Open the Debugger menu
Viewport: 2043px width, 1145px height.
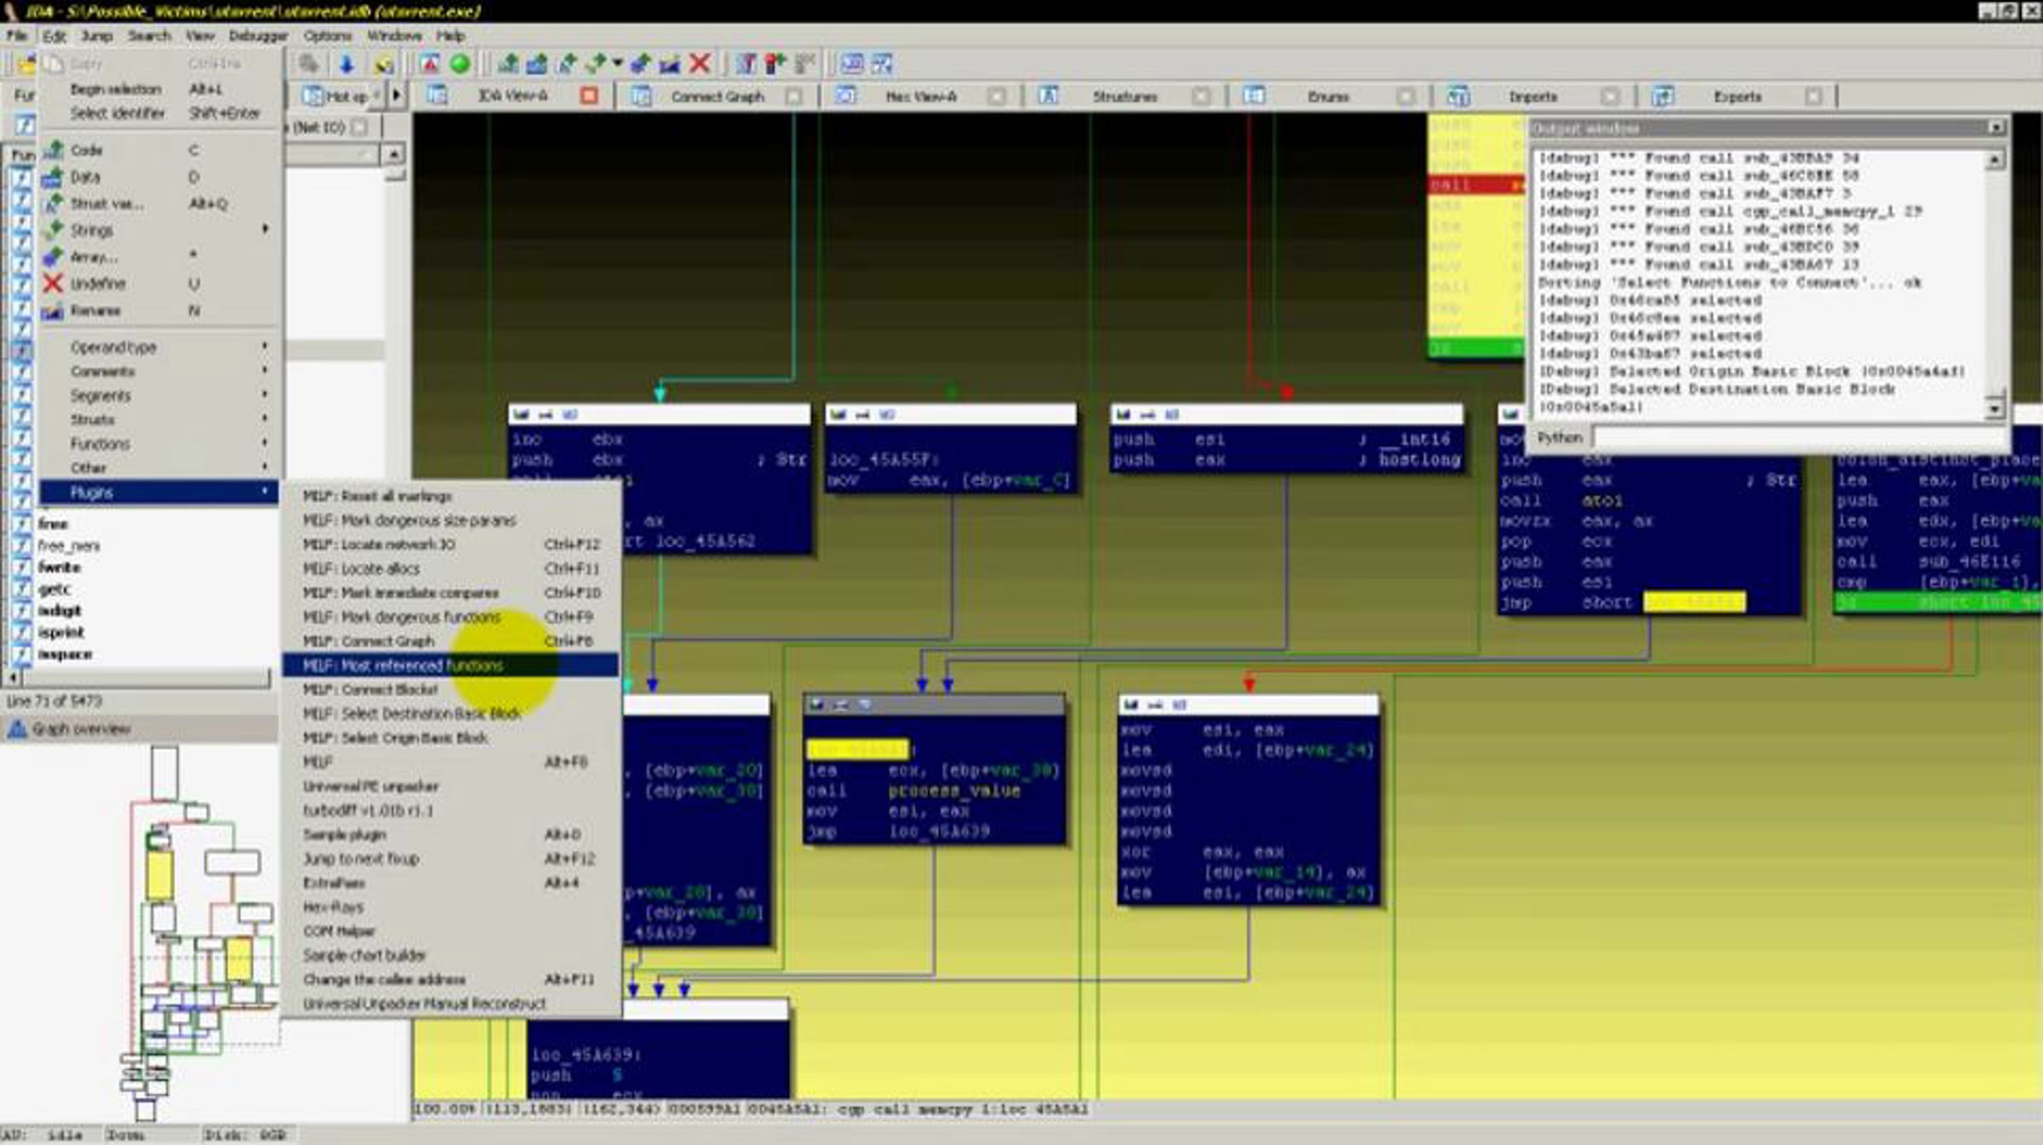(x=258, y=36)
